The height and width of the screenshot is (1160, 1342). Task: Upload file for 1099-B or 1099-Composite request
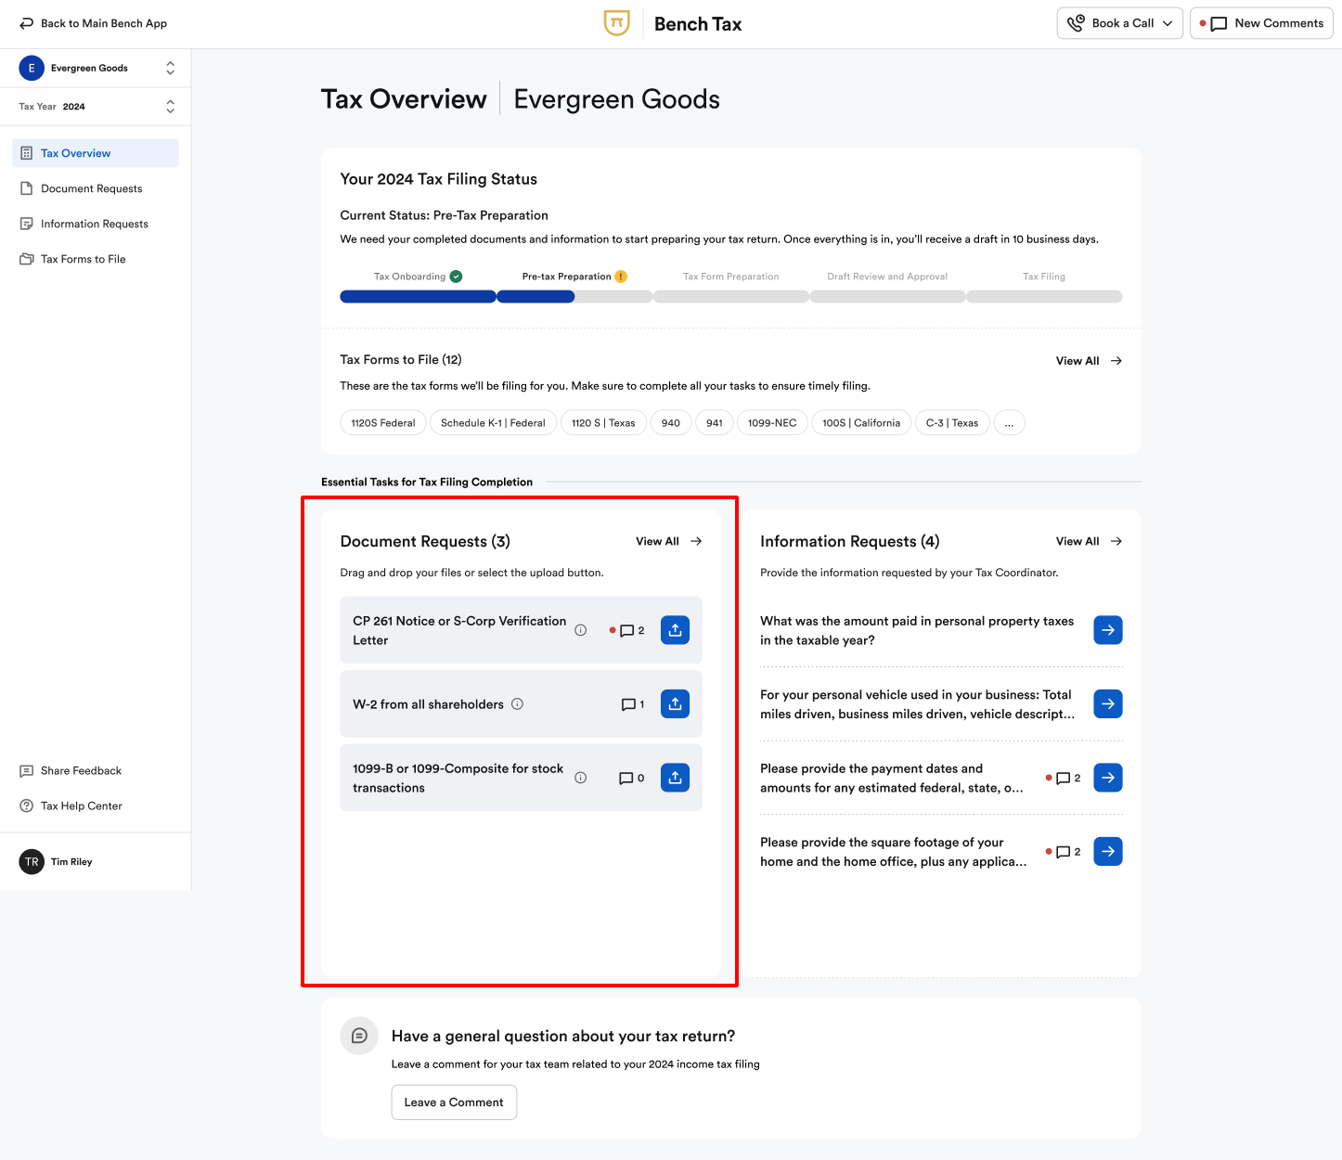(675, 778)
